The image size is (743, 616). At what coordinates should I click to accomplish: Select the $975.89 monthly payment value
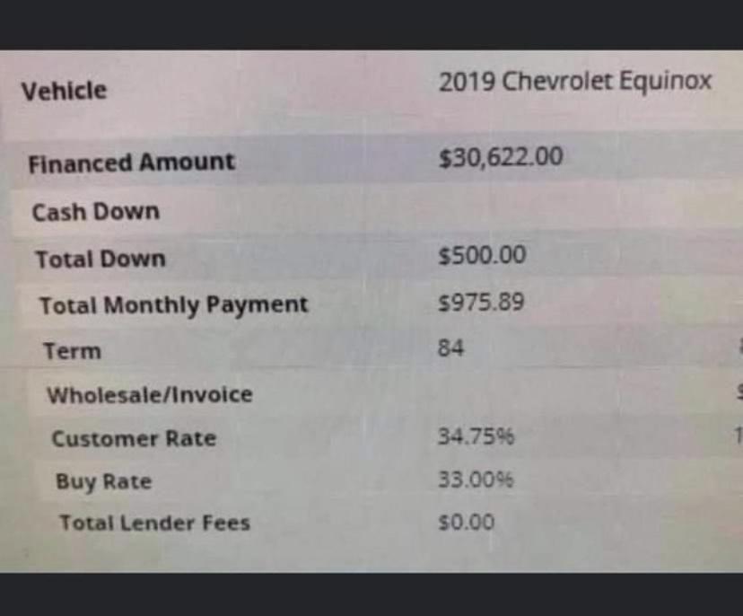pos(482,302)
